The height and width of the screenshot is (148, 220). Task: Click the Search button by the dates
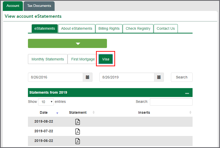tap(182, 77)
